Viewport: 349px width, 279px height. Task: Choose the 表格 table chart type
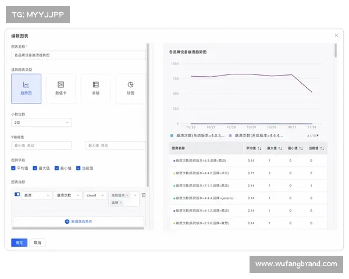pyautogui.click(x=95, y=88)
